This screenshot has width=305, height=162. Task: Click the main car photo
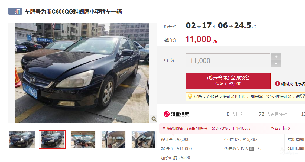(82, 73)
